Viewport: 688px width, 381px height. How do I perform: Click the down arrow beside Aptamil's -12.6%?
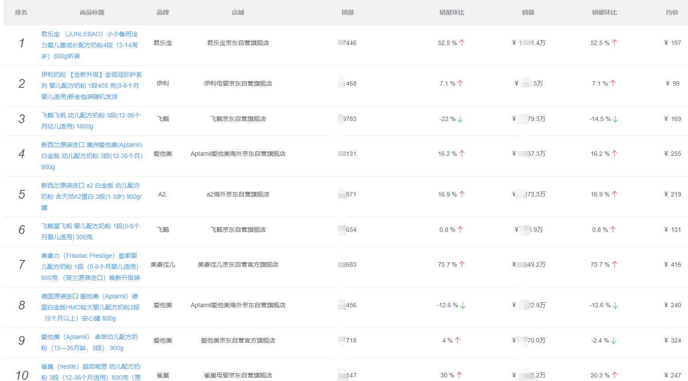pyautogui.click(x=464, y=305)
